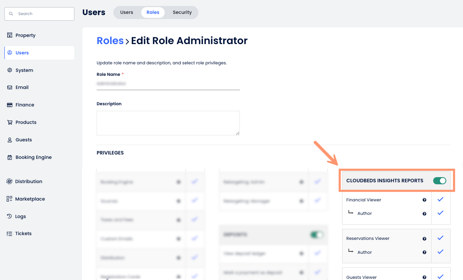Click into the Description text area
463x280 pixels.
click(168, 123)
